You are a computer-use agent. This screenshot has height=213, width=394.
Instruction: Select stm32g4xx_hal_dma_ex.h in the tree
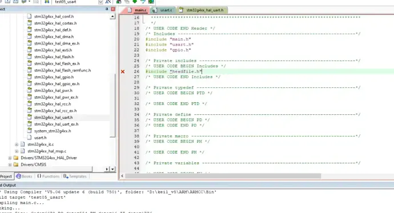[x=57, y=43]
